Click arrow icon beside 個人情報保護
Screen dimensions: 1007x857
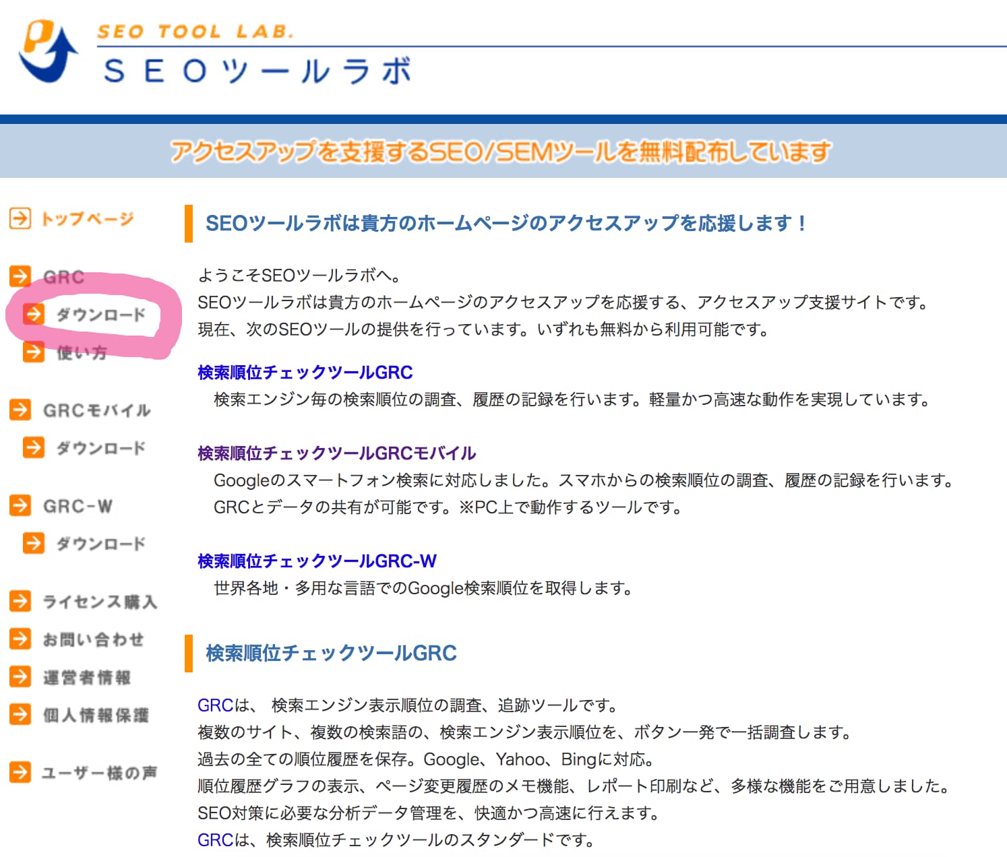click(x=20, y=714)
